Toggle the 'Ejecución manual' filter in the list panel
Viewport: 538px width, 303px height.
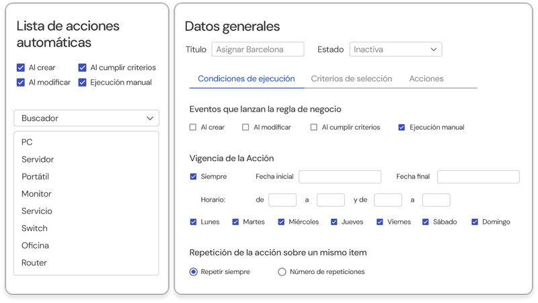click(82, 83)
